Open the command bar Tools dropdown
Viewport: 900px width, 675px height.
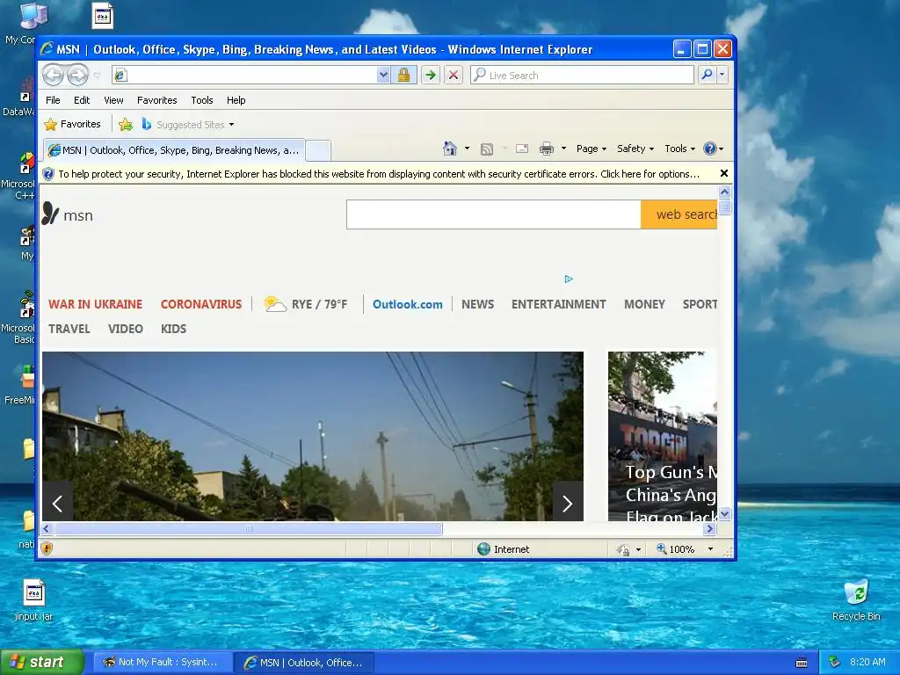click(x=679, y=149)
